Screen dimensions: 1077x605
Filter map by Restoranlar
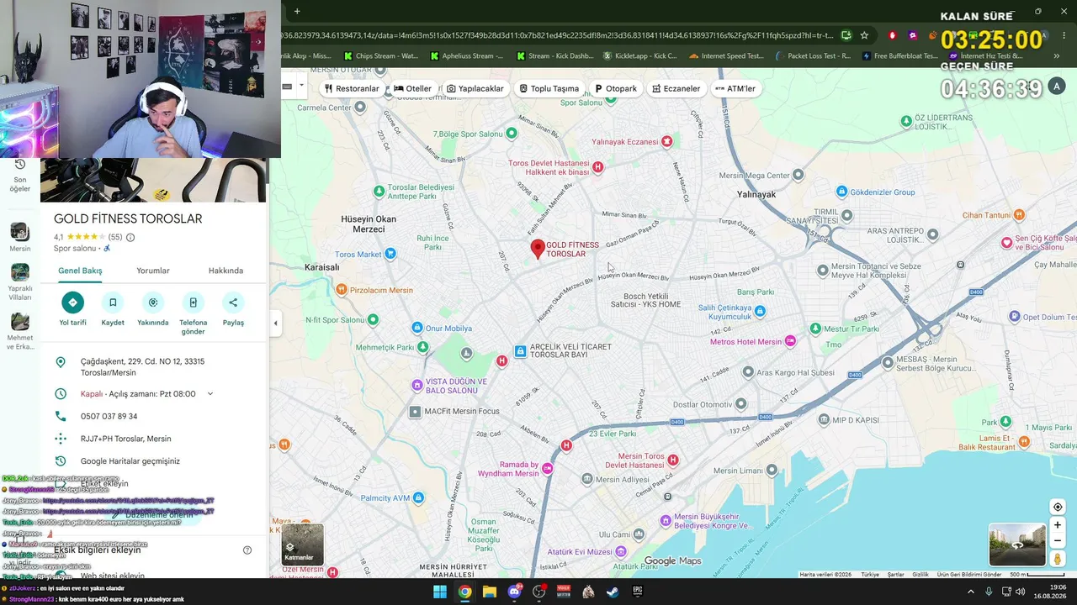[352, 88]
